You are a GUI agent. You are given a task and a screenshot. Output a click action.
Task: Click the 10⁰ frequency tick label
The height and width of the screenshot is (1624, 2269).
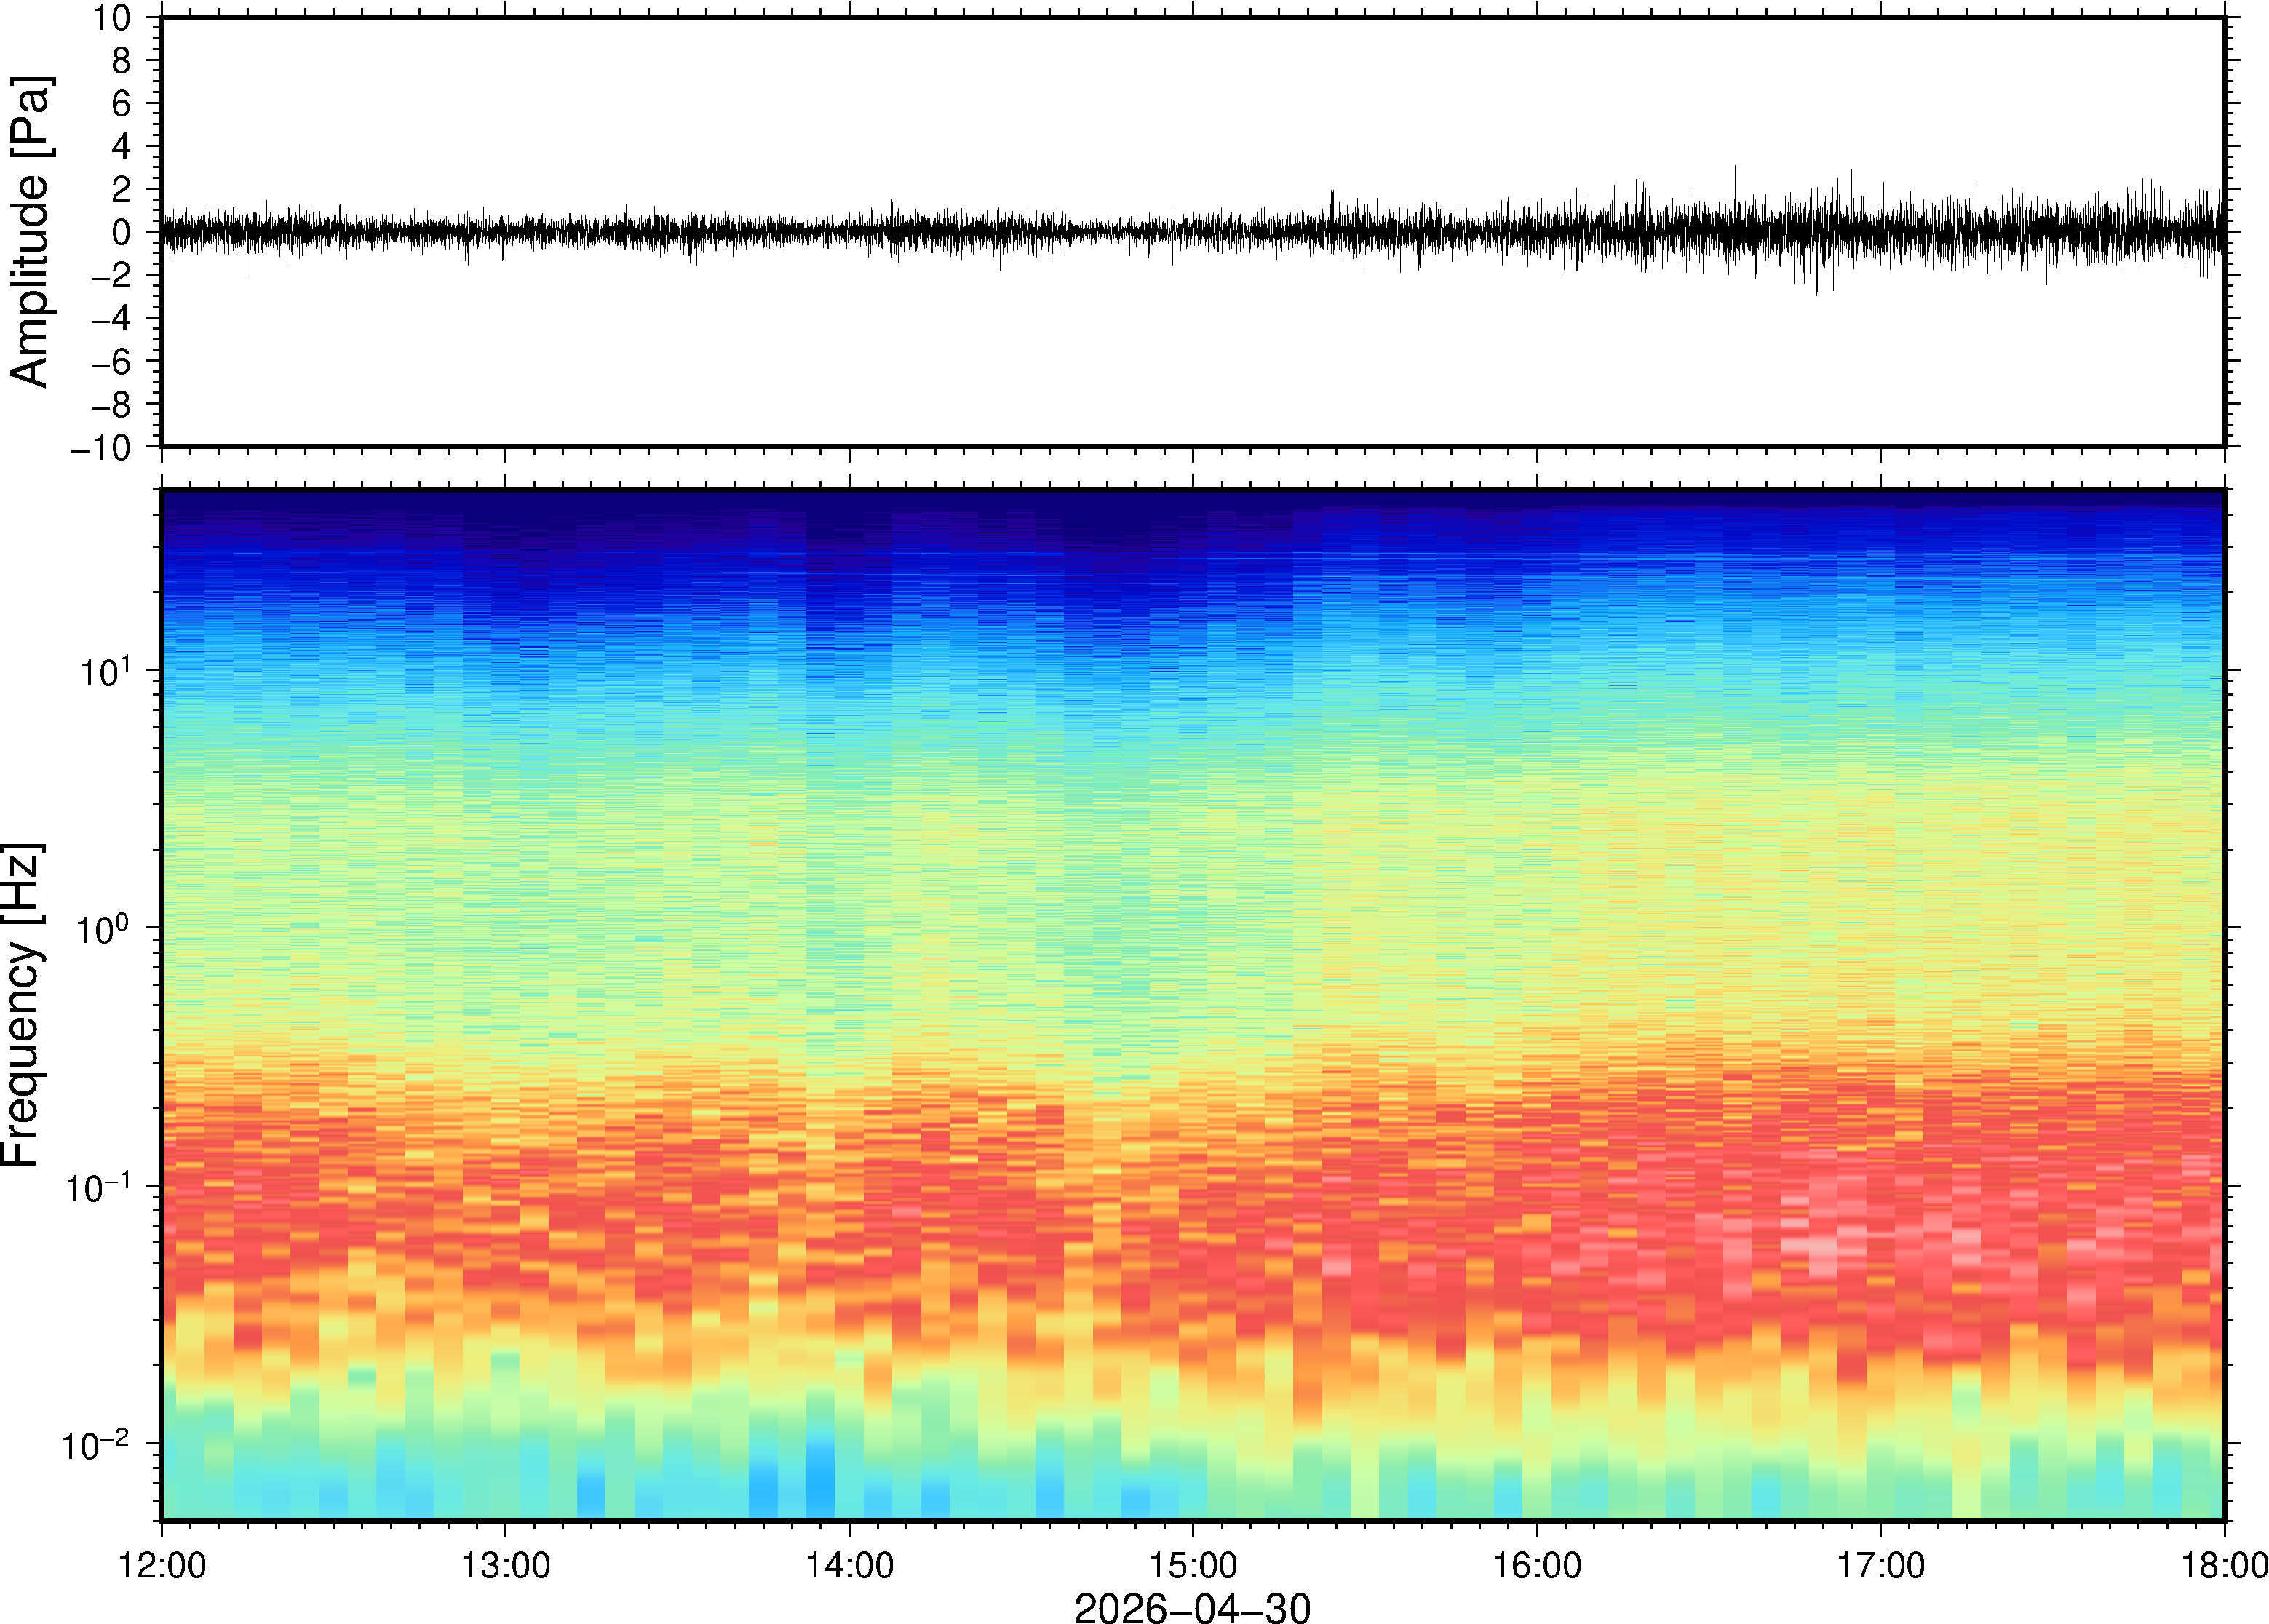[105, 929]
